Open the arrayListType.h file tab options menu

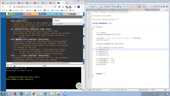tap(22, 17)
